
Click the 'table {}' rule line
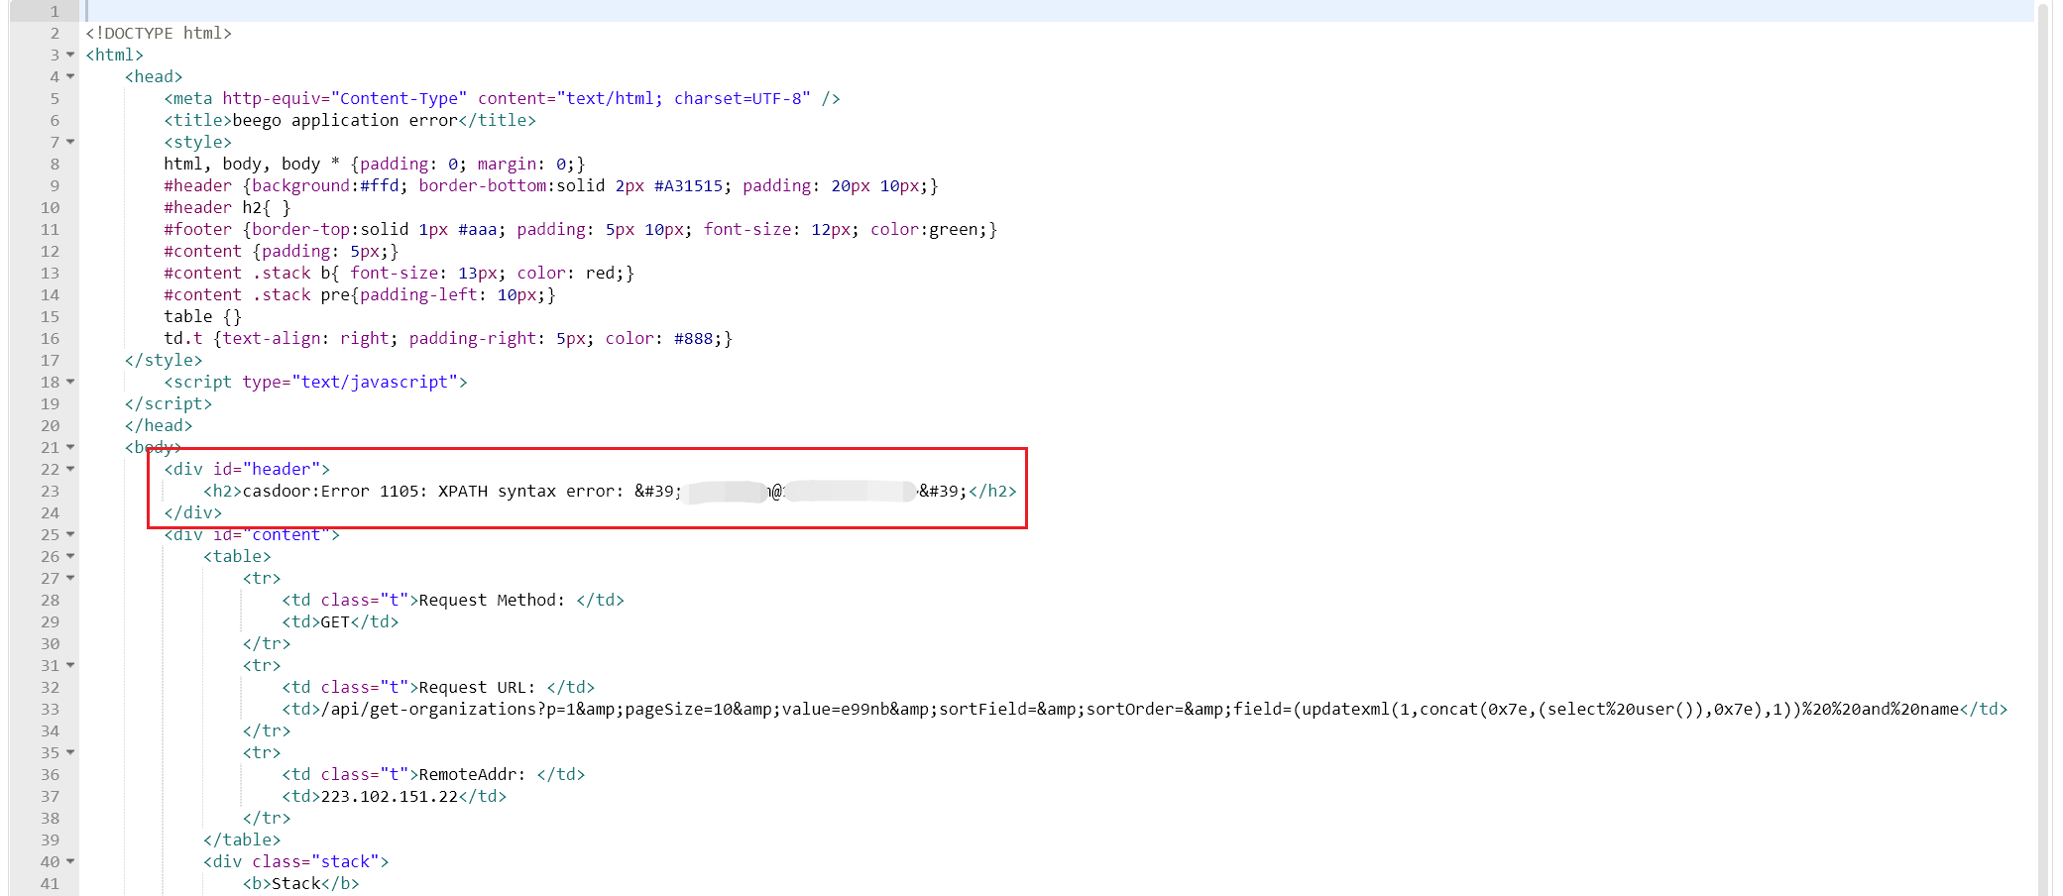pyautogui.click(x=202, y=316)
